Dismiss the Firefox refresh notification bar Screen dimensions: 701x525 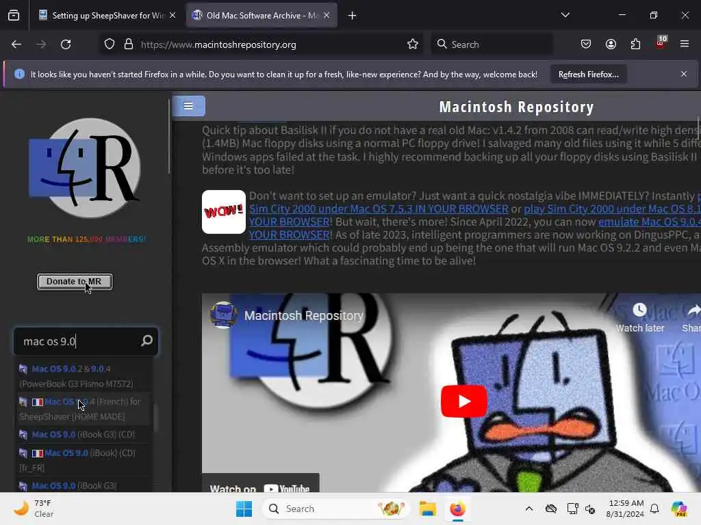click(x=684, y=74)
